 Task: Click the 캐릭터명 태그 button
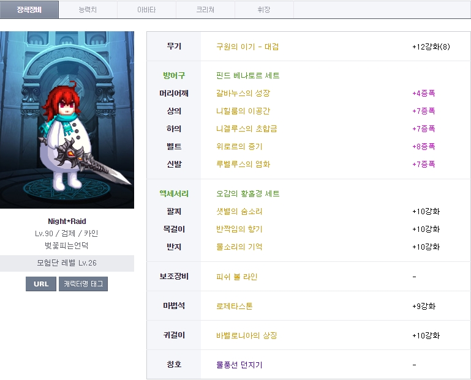pos(83,284)
